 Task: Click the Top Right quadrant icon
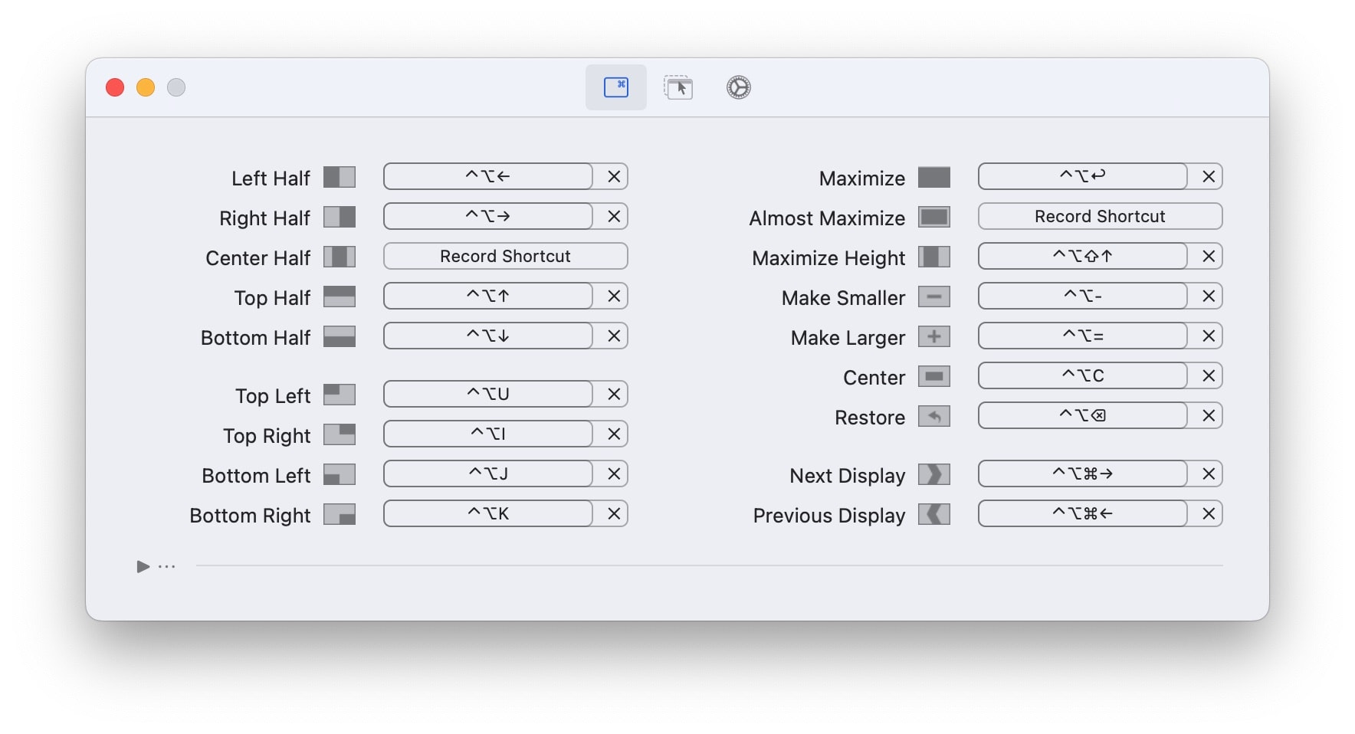339,435
